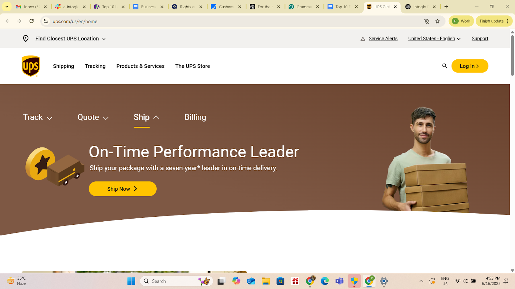The width and height of the screenshot is (515, 289).
Task: Reload the page
Action: point(32,21)
